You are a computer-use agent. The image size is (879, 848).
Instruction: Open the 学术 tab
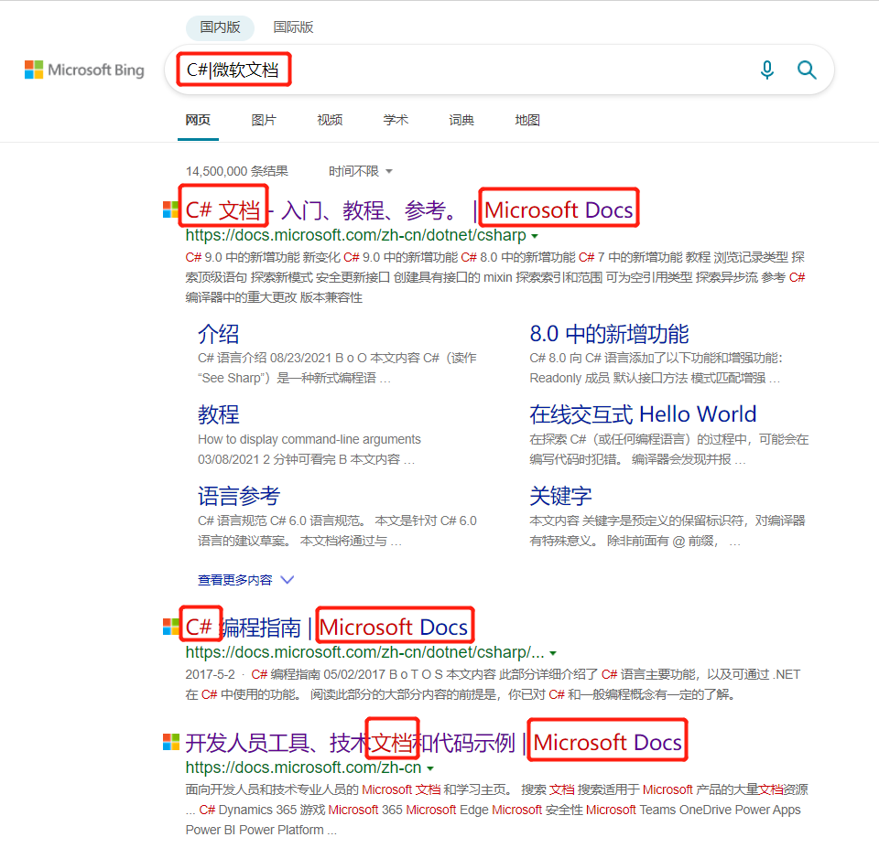click(x=396, y=120)
